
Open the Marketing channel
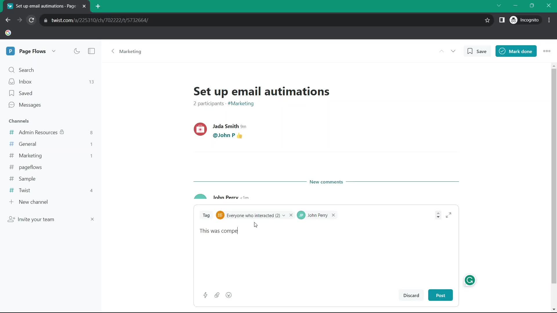(x=30, y=155)
